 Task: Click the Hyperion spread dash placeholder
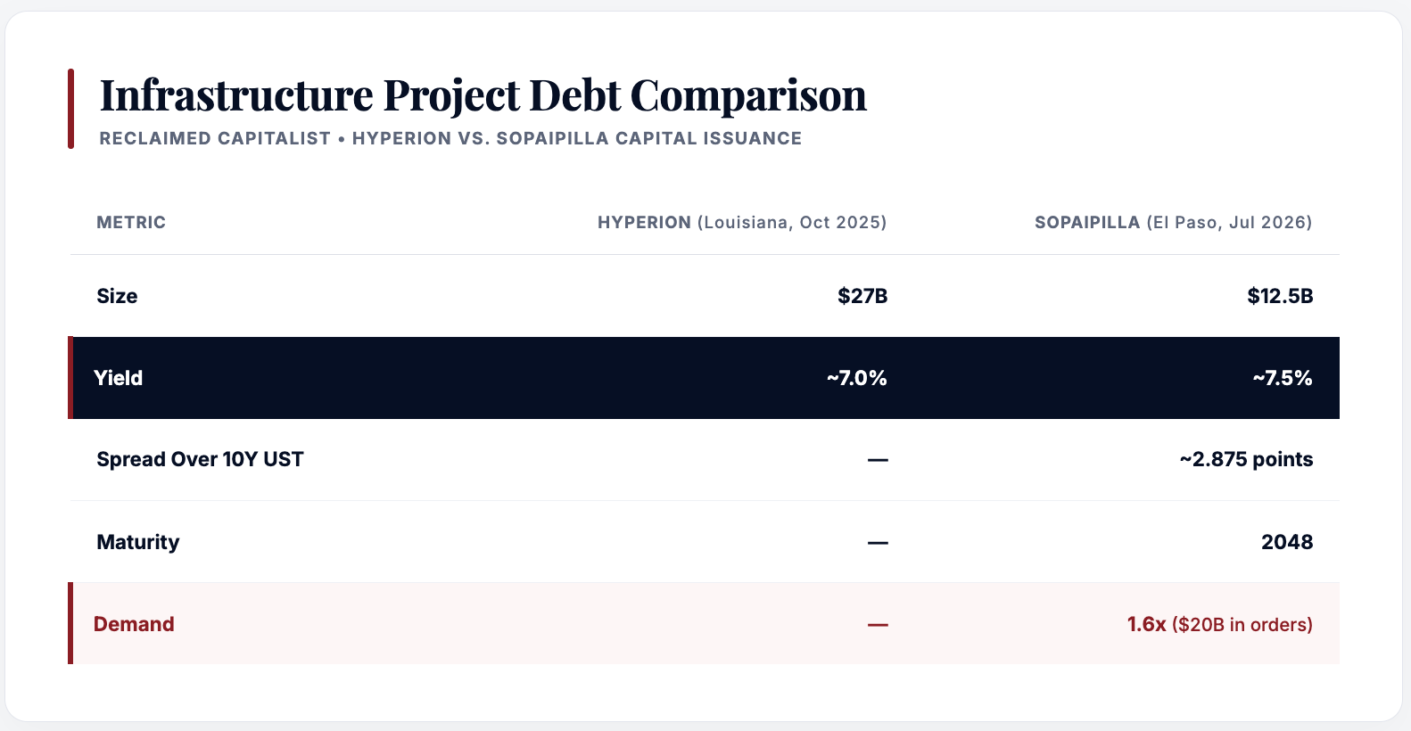point(878,460)
